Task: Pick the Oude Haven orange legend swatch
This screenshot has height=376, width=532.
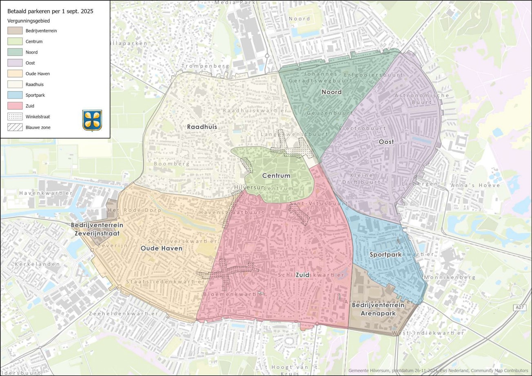Action: [15, 74]
